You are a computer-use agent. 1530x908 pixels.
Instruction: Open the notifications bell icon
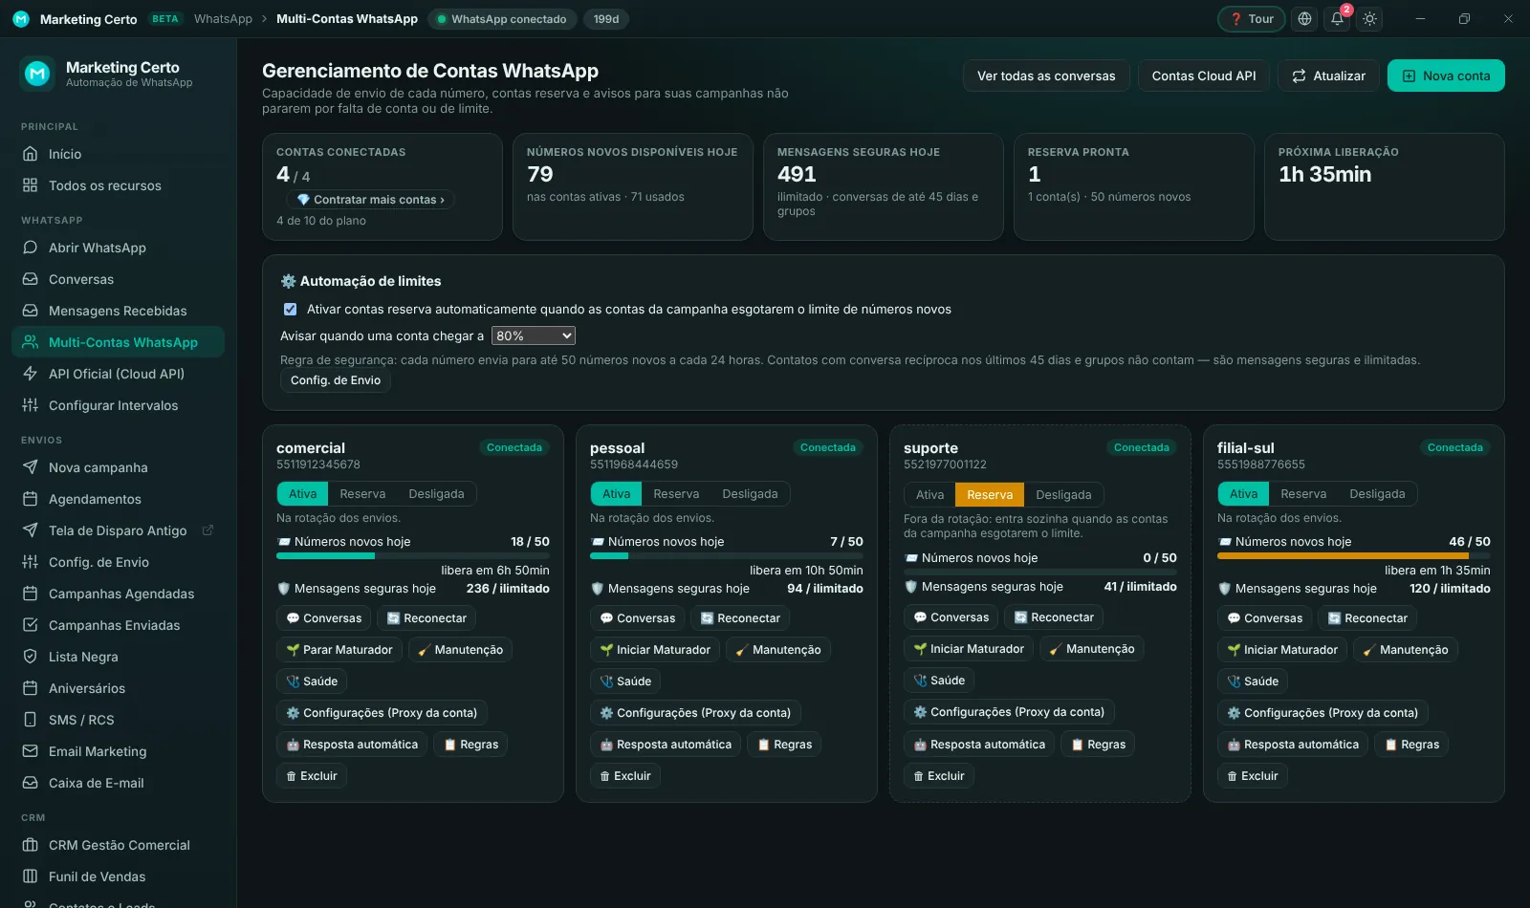(x=1337, y=19)
